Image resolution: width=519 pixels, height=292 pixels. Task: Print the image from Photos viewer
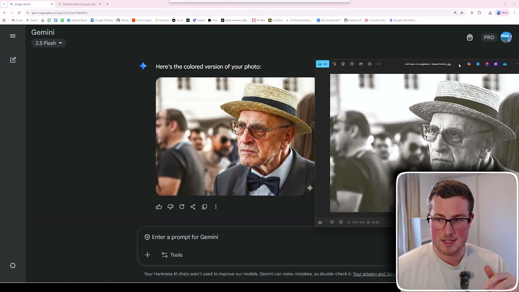click(x=352, y=64)
